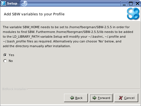
Task: Click the 'Add SBW variables to your Profile' heading
Action: 34,14
